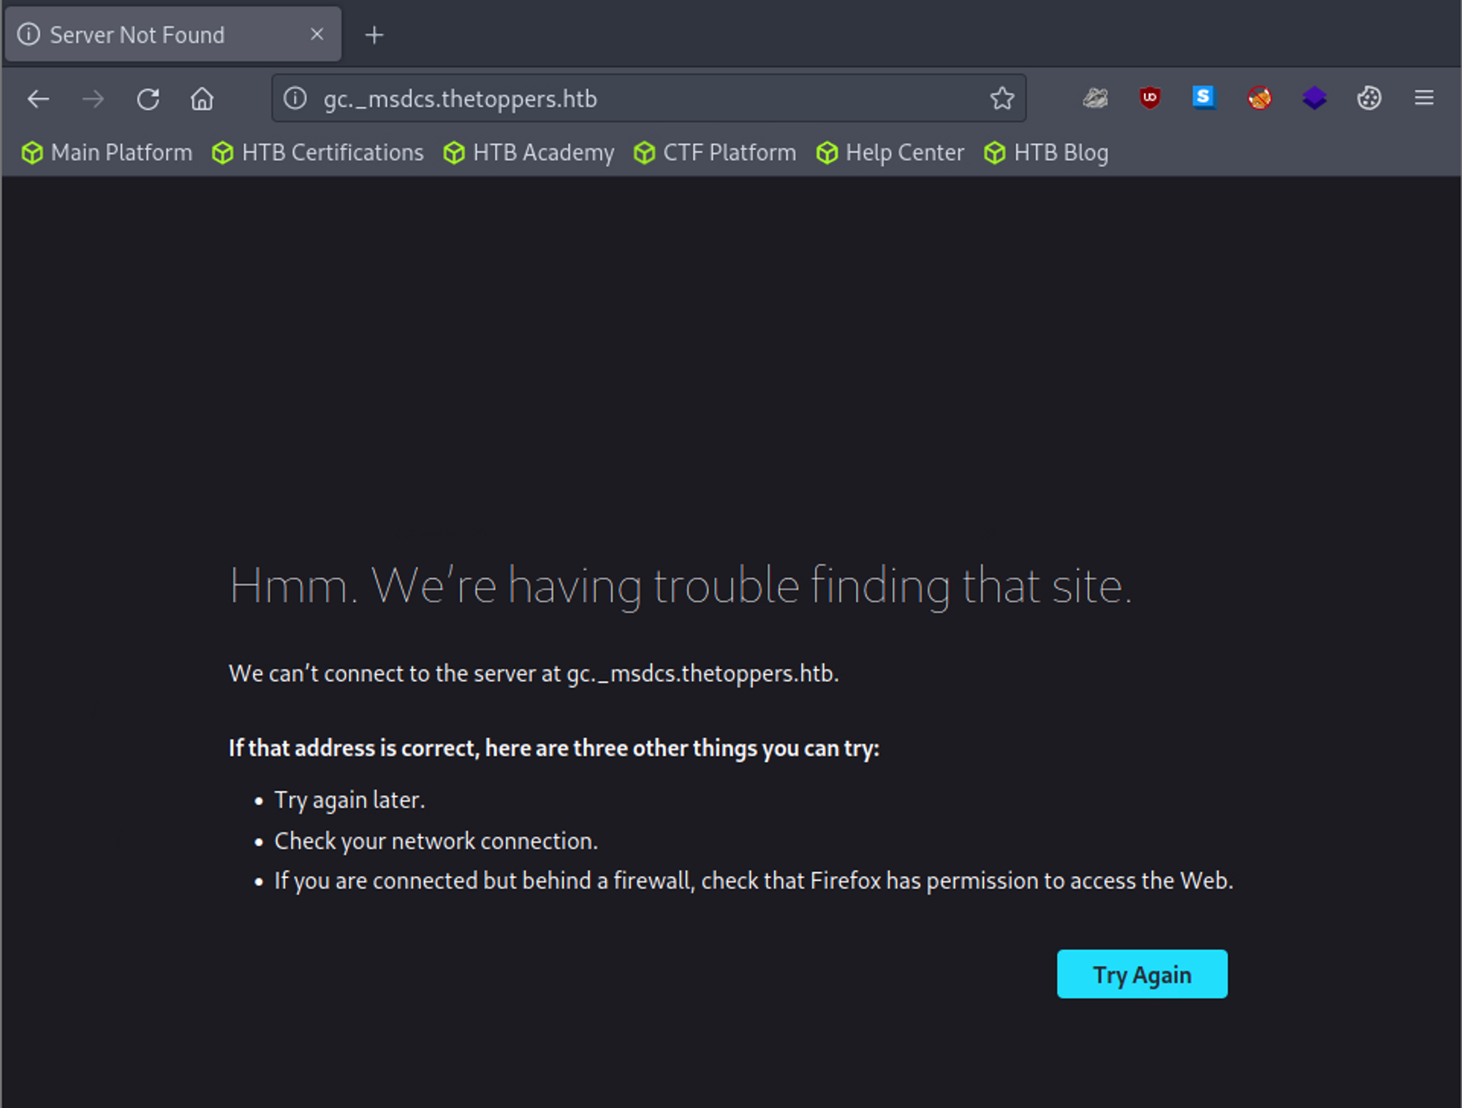Open the uBlock Origin extension
The height and width of the screenshot is (1108, 1462).
pos(1150,97)
